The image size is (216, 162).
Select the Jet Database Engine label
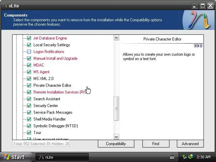pos(50,38)
